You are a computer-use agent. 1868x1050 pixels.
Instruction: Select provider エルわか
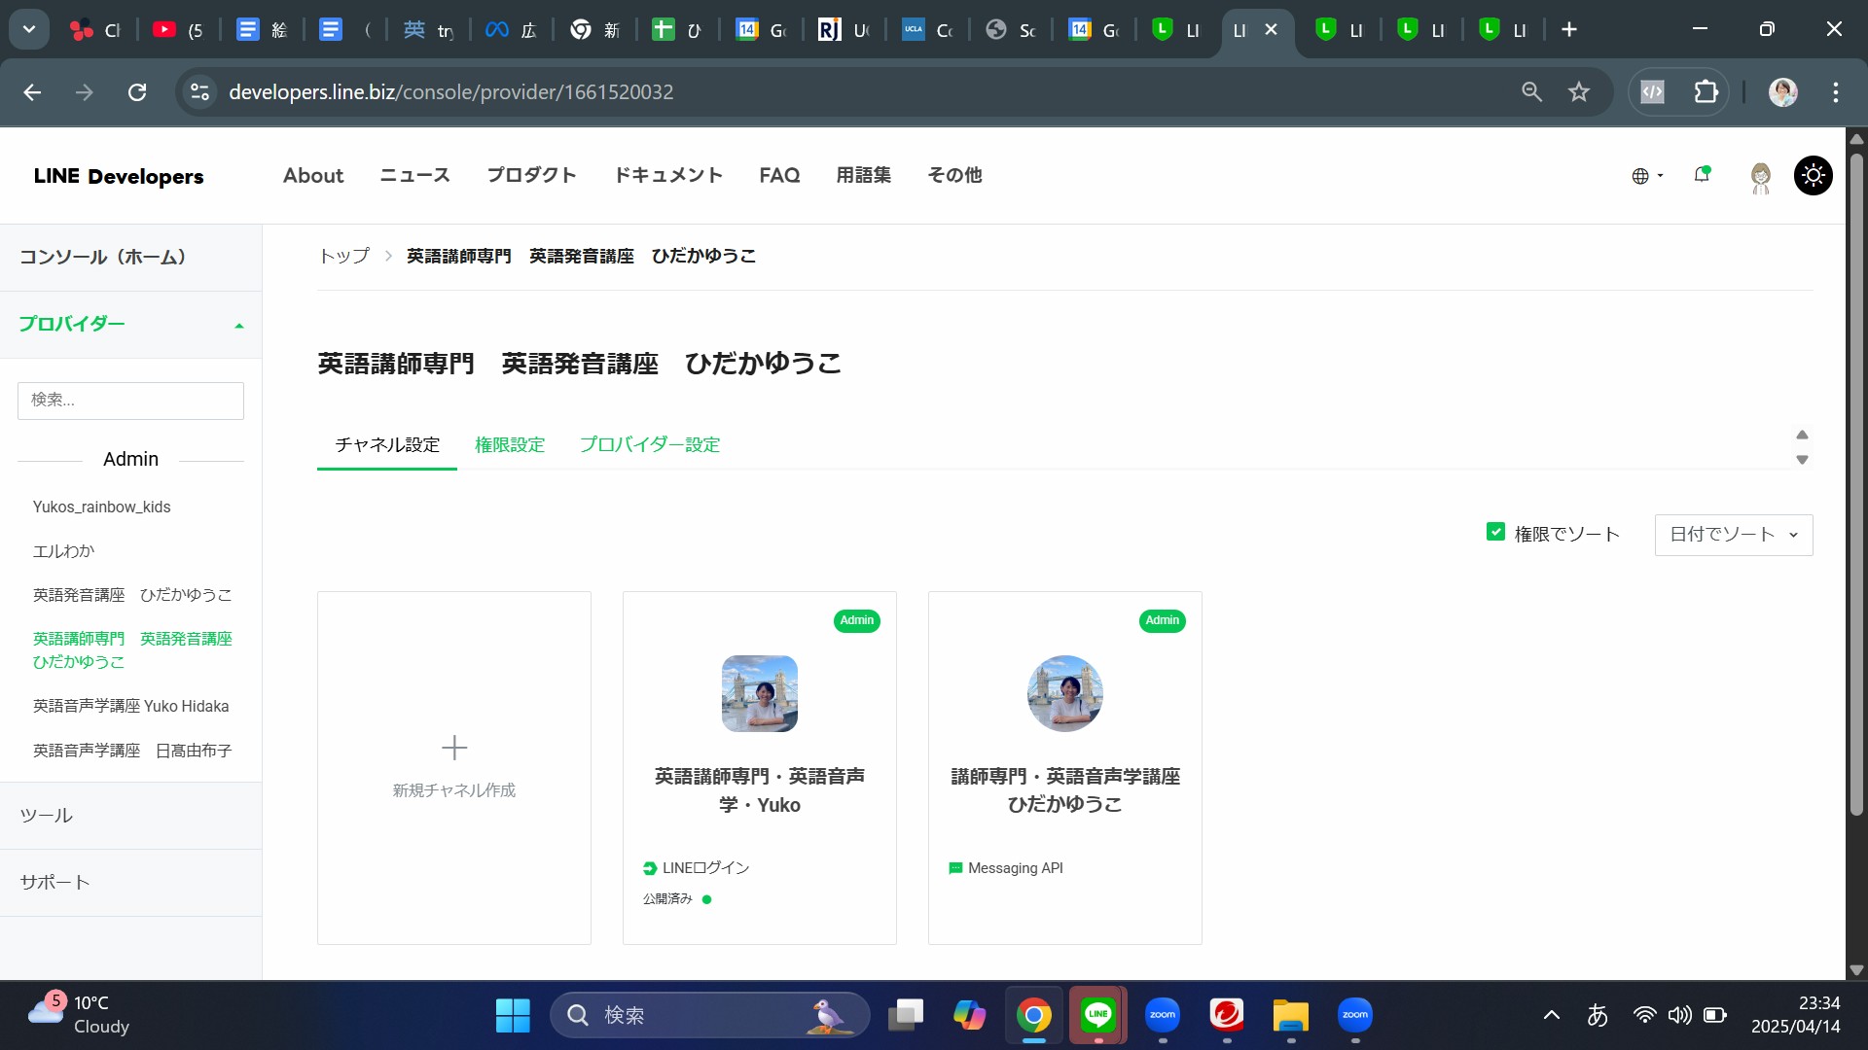pos(63,551)
